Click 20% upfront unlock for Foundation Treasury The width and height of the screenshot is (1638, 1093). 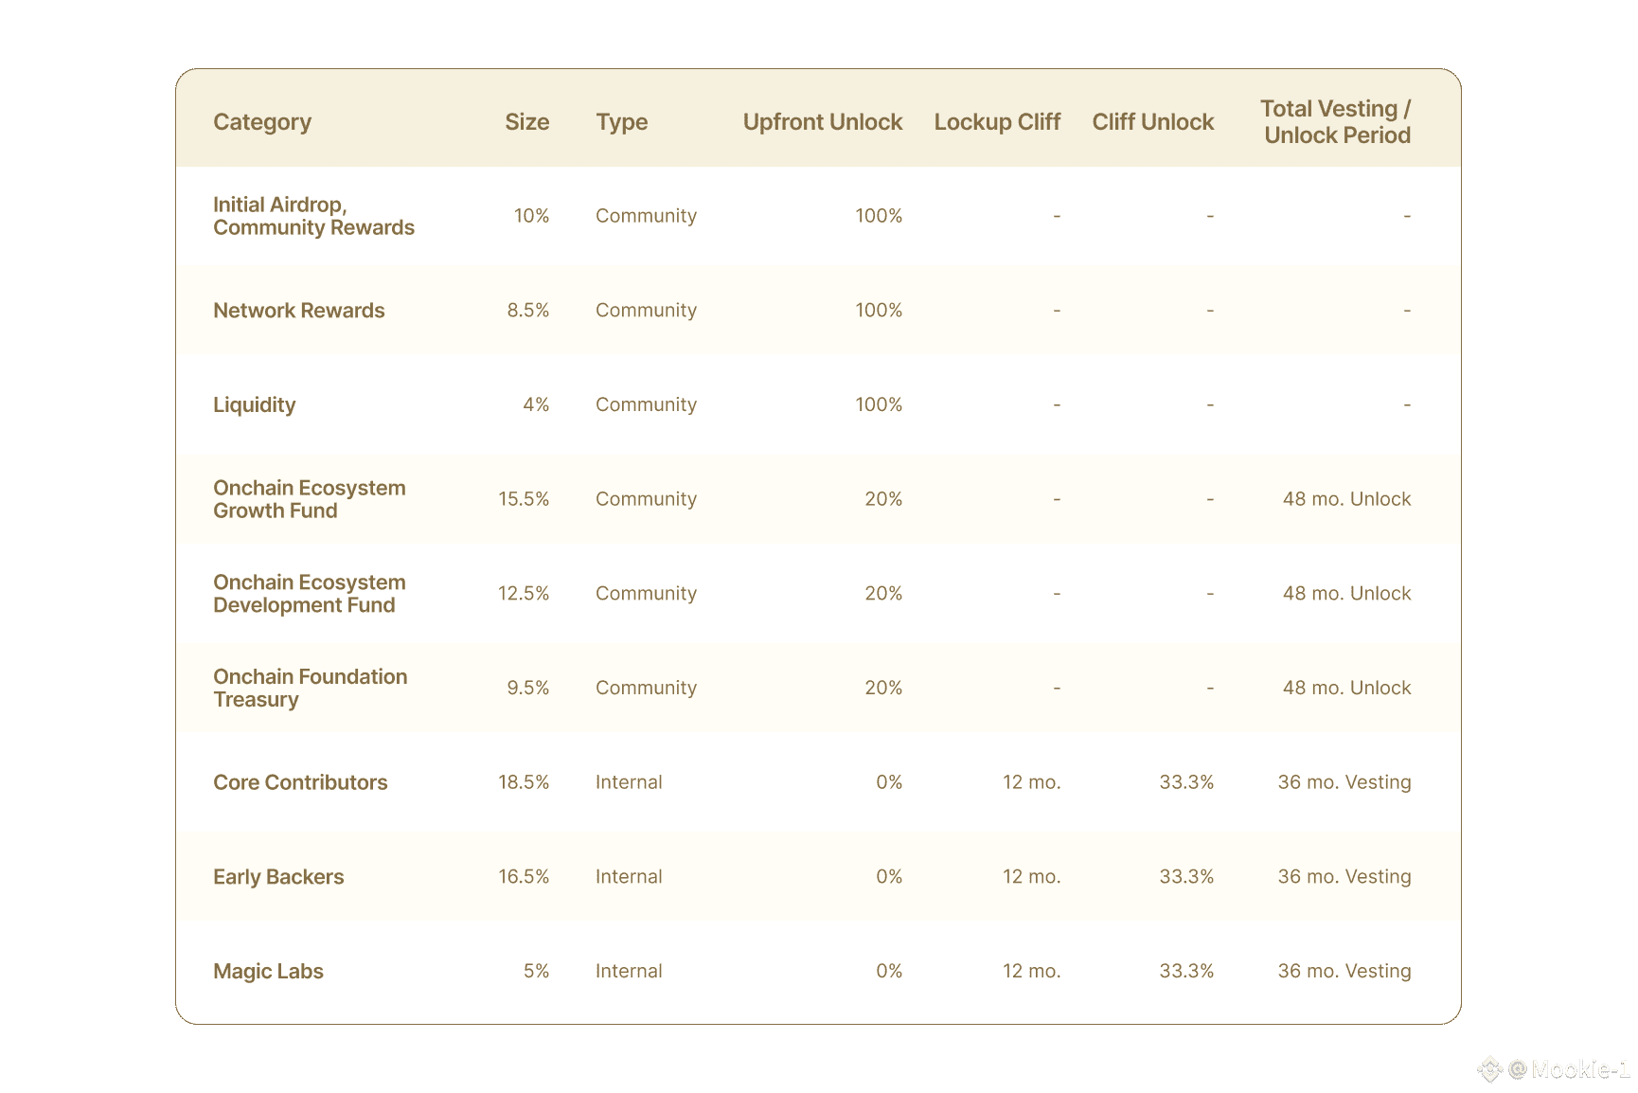click(x=883, y=688)
